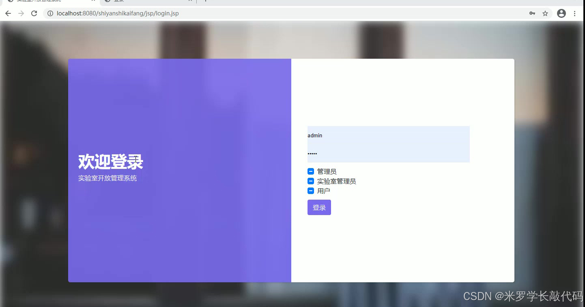The height and width of the screenshot is (307, 585).
Task: Click inside the light blue login form area
Action: point(388,144)
